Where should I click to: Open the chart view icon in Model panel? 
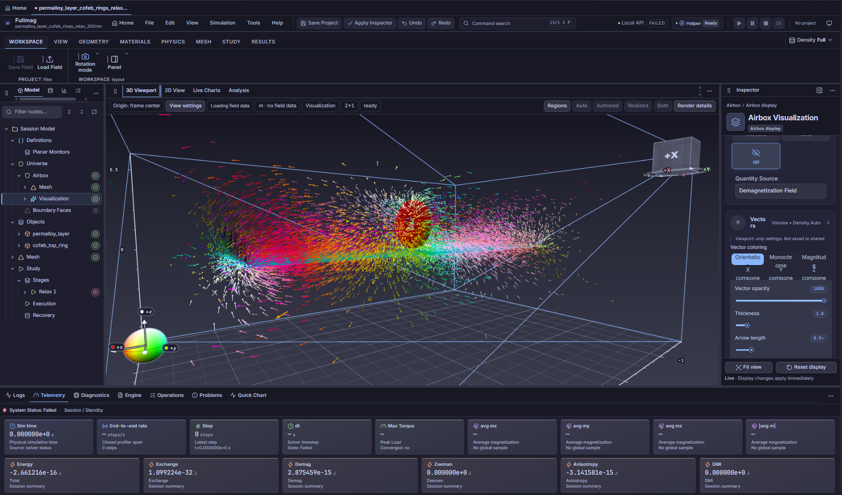(x=64, y=91)
